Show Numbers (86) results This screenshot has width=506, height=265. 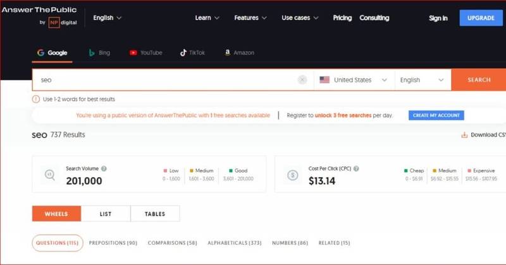pos(290,243)
